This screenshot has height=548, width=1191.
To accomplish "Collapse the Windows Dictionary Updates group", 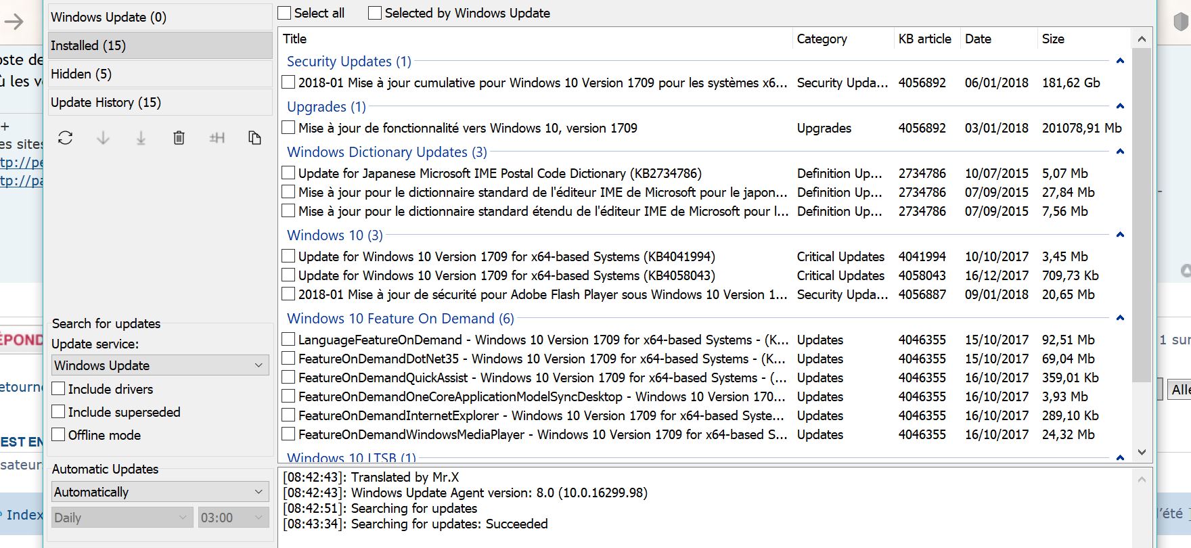I will [1120, 152].
